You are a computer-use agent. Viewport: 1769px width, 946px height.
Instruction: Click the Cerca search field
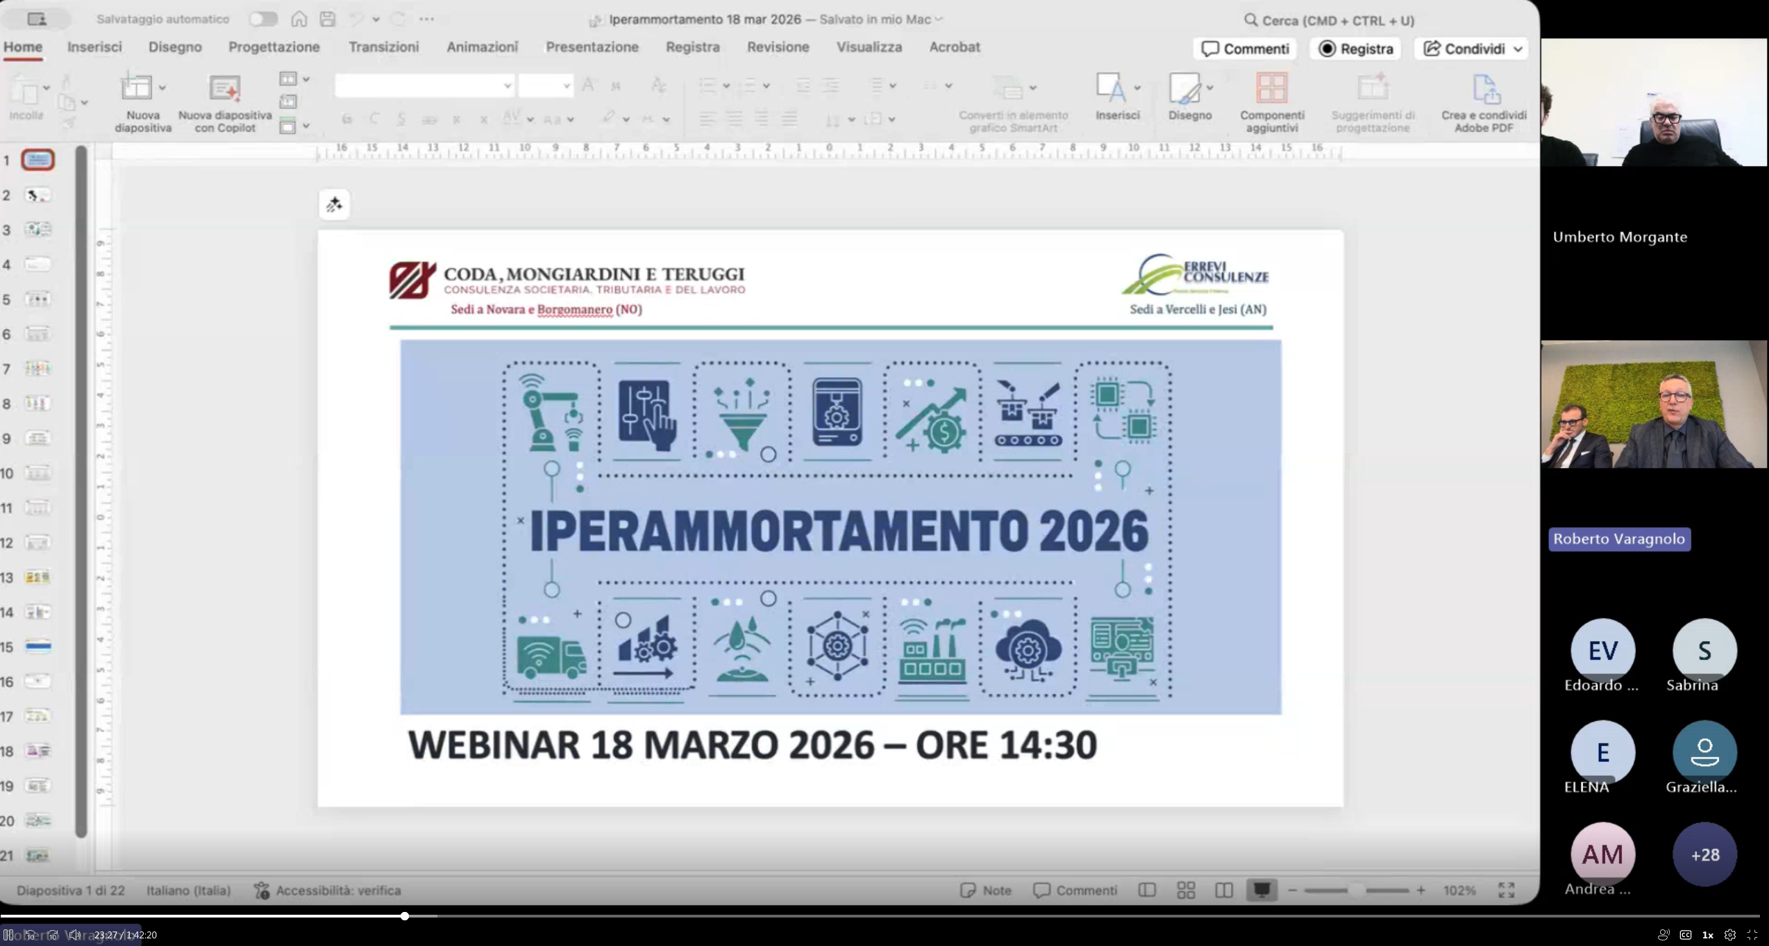1329,20
